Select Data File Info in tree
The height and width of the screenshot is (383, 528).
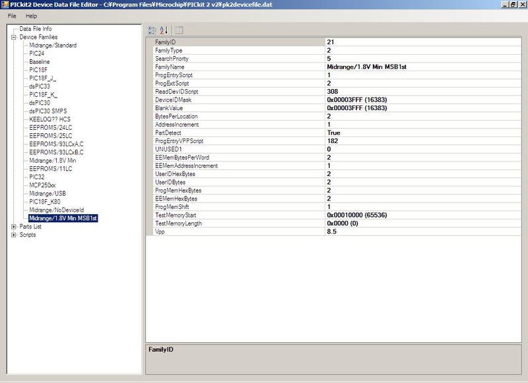coord(36,29)
